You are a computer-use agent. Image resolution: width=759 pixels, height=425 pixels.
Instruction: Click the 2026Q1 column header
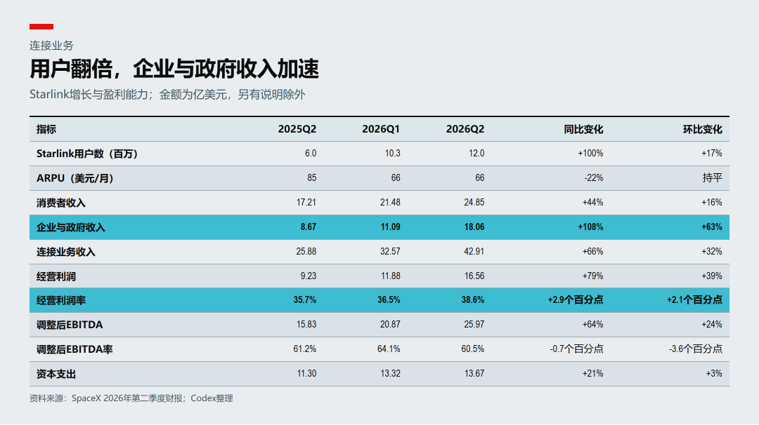[x=381, y=129]
